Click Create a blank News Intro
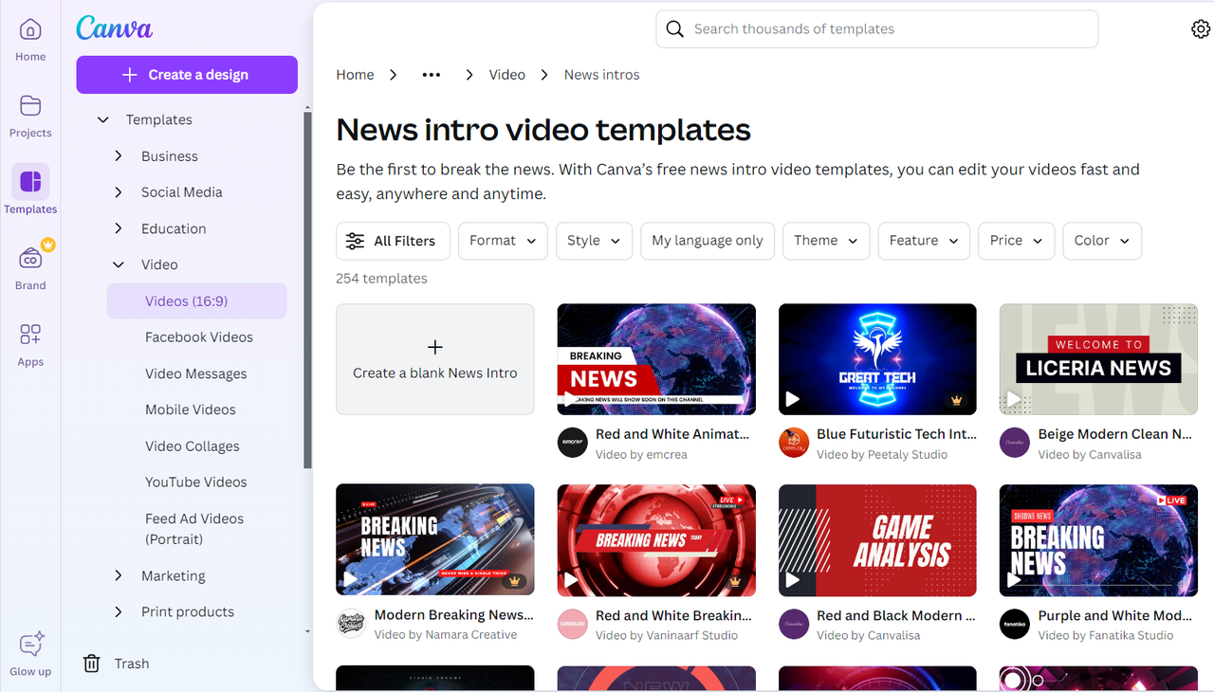 [x=434, y=359]
